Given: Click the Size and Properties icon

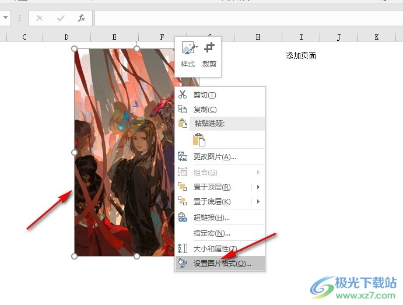Looking at the screenshot, I should 183,248.
